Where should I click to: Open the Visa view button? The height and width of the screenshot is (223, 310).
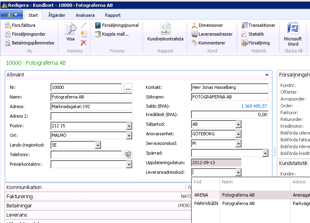[70, 32]
